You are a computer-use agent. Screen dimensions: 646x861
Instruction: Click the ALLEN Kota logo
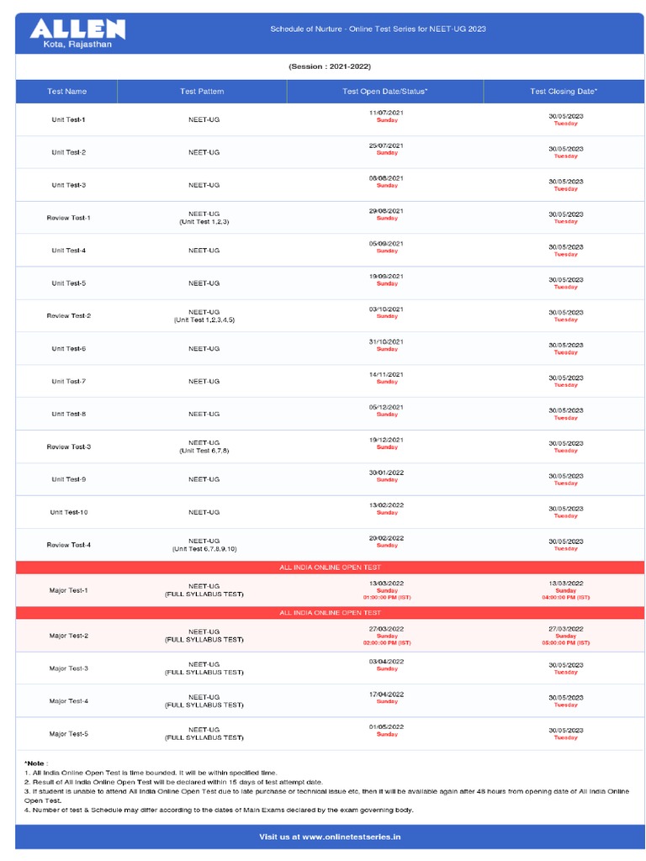(x=77, y=33)
